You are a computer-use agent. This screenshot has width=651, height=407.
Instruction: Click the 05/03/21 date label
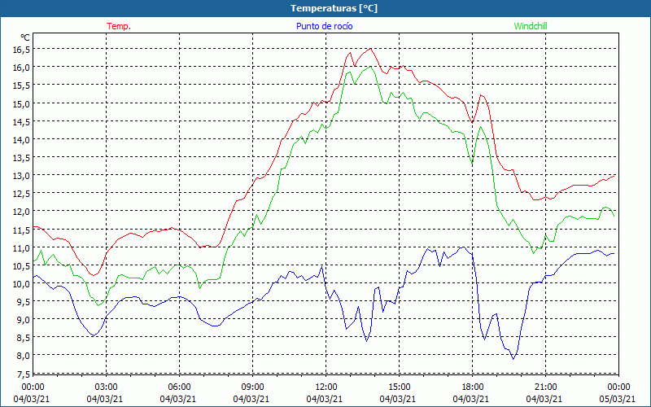[x=618, y=399]
